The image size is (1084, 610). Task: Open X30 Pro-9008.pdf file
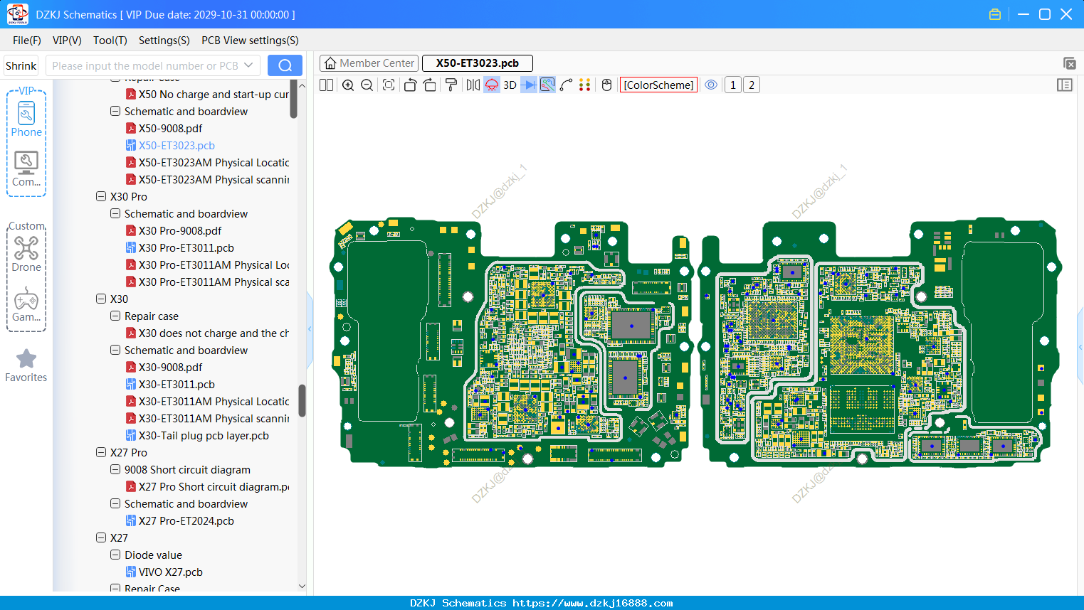coord(180,231)
